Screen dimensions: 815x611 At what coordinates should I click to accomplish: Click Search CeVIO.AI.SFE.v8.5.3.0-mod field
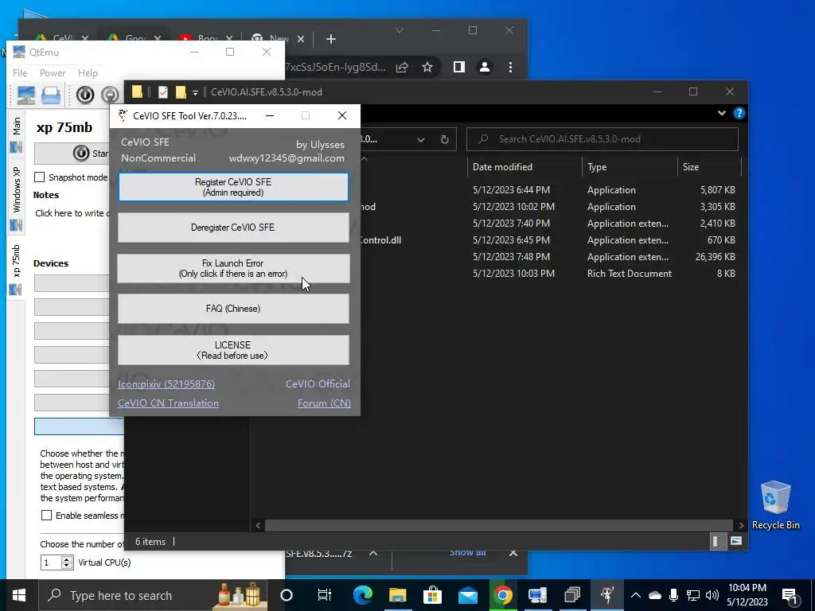[x=602, y=139]
